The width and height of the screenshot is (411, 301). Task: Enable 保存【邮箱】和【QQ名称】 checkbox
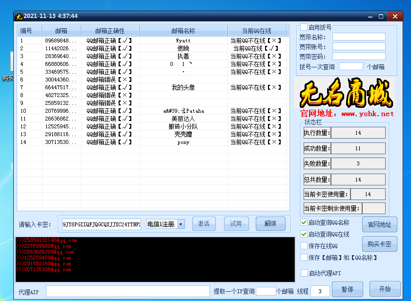coord(304,258)
